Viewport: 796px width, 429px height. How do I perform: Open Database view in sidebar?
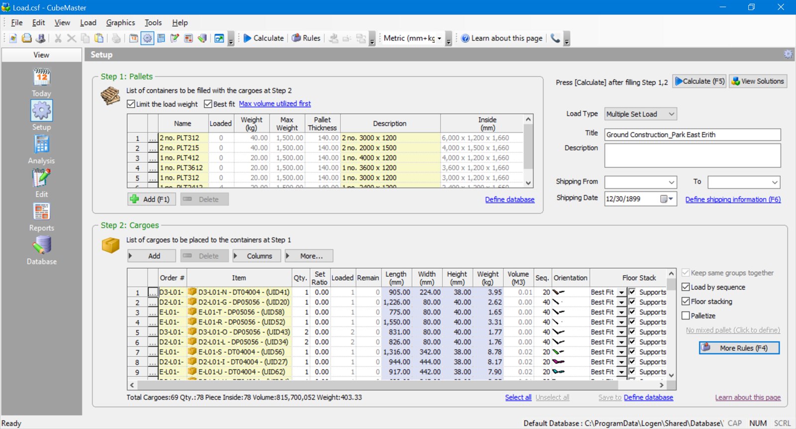41,251
